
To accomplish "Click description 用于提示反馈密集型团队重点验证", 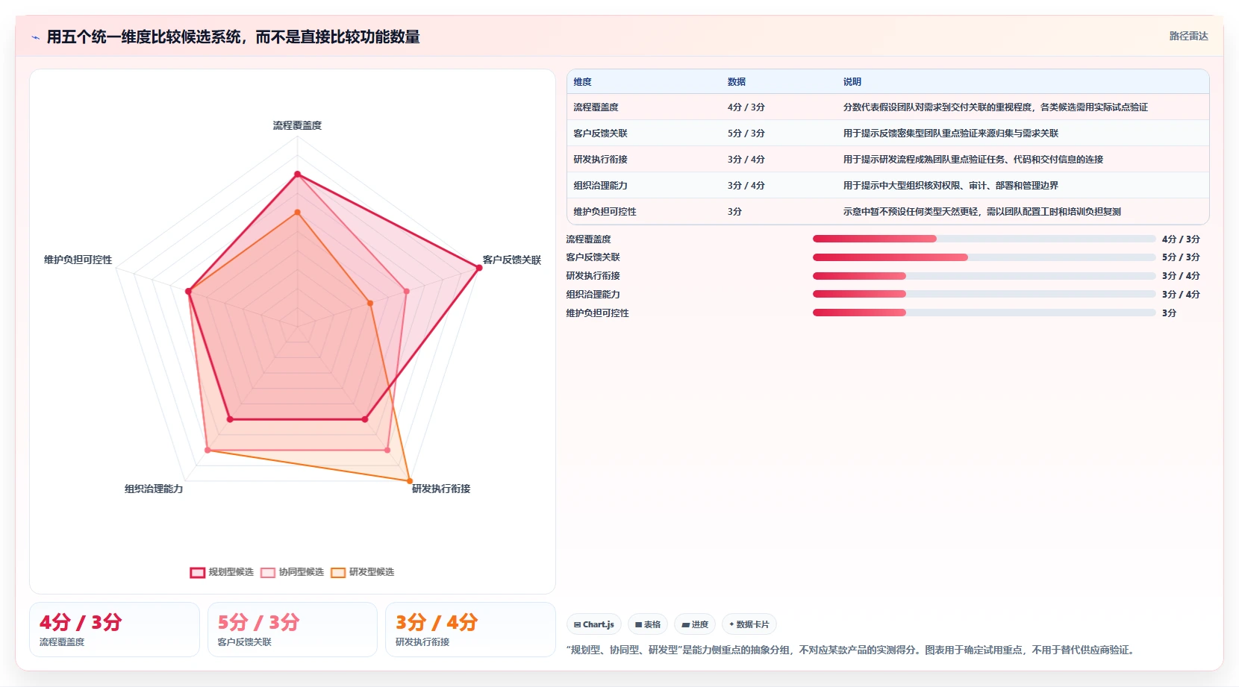I will click(951, 134).
